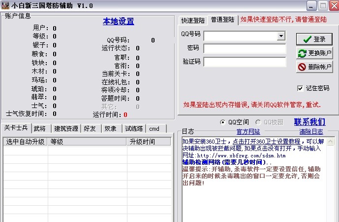
Task: Click the green checkmark 登录 login button
Action: 314,39
